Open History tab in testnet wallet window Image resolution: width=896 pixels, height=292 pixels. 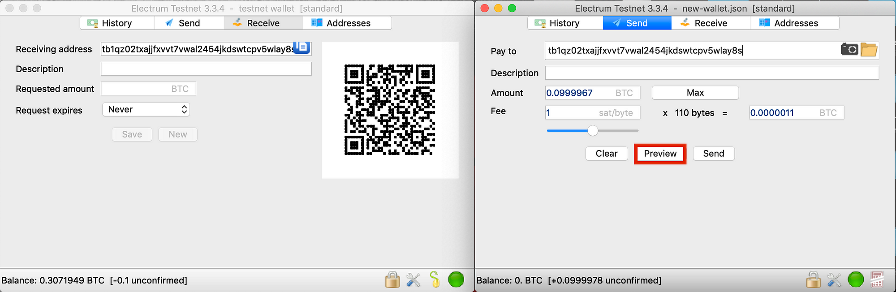coord(117,23)
